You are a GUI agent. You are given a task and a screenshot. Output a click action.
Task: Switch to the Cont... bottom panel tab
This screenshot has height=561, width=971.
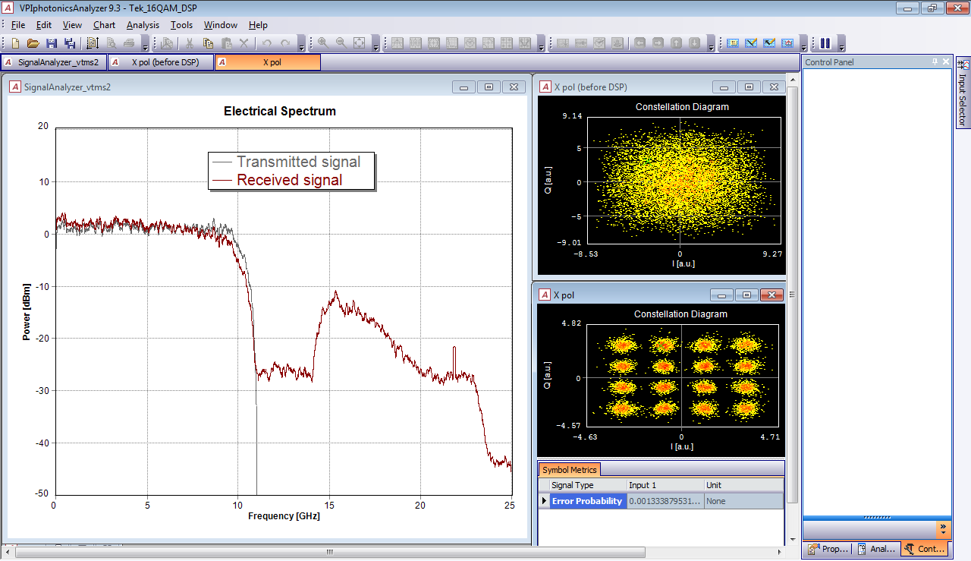coord(925,549)
